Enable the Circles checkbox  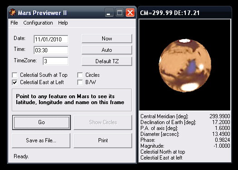click(x=80, y=75)
